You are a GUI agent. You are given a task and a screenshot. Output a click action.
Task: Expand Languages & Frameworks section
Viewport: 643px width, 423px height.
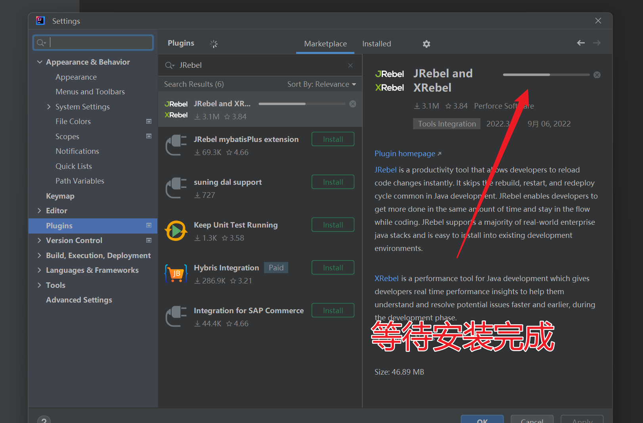pos(39,270)
